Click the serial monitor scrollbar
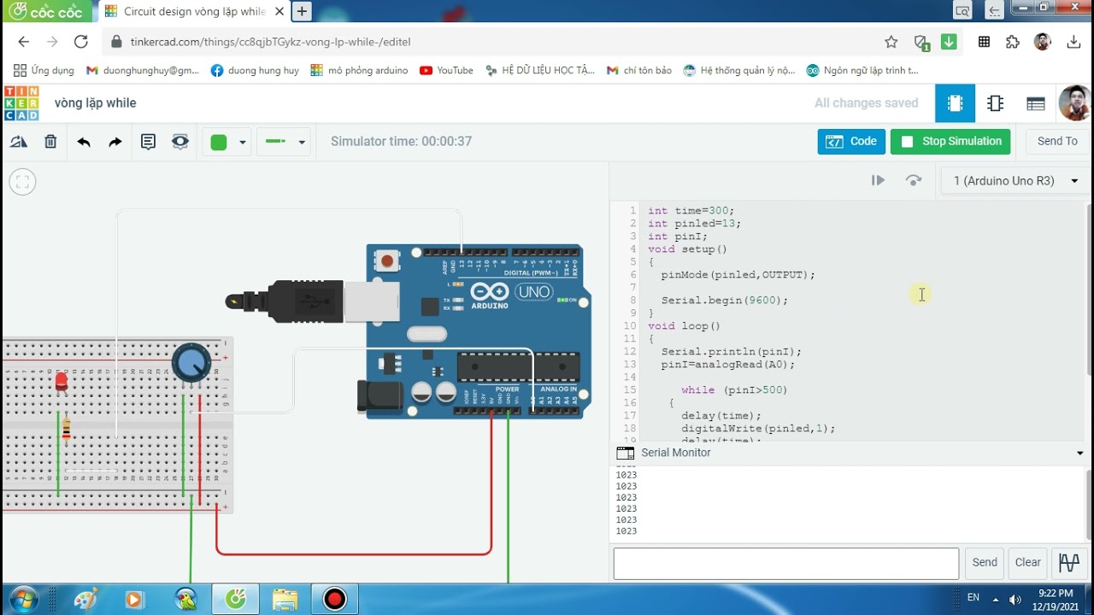 tap(1088, 503)
